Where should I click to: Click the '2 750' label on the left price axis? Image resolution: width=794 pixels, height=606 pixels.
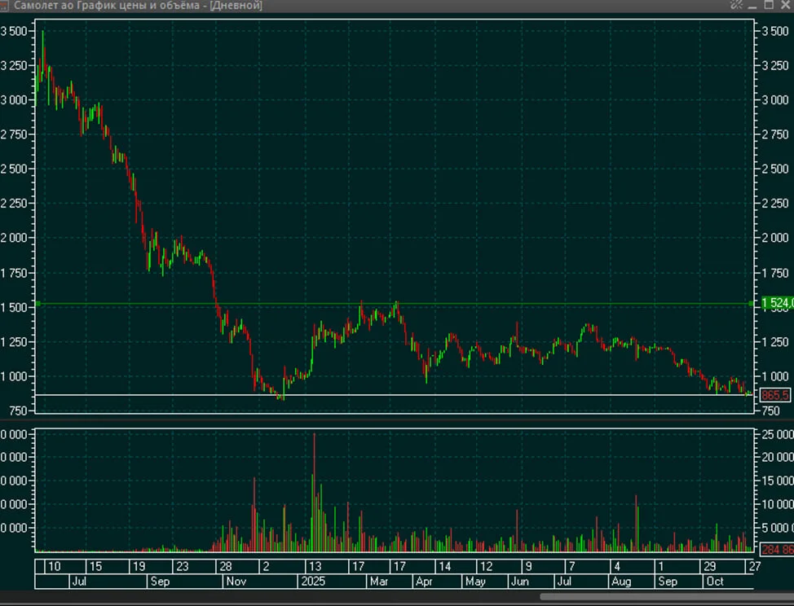click(14, 134)
